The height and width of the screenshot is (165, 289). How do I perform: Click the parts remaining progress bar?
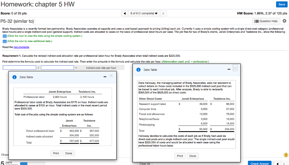coord(28,163)
